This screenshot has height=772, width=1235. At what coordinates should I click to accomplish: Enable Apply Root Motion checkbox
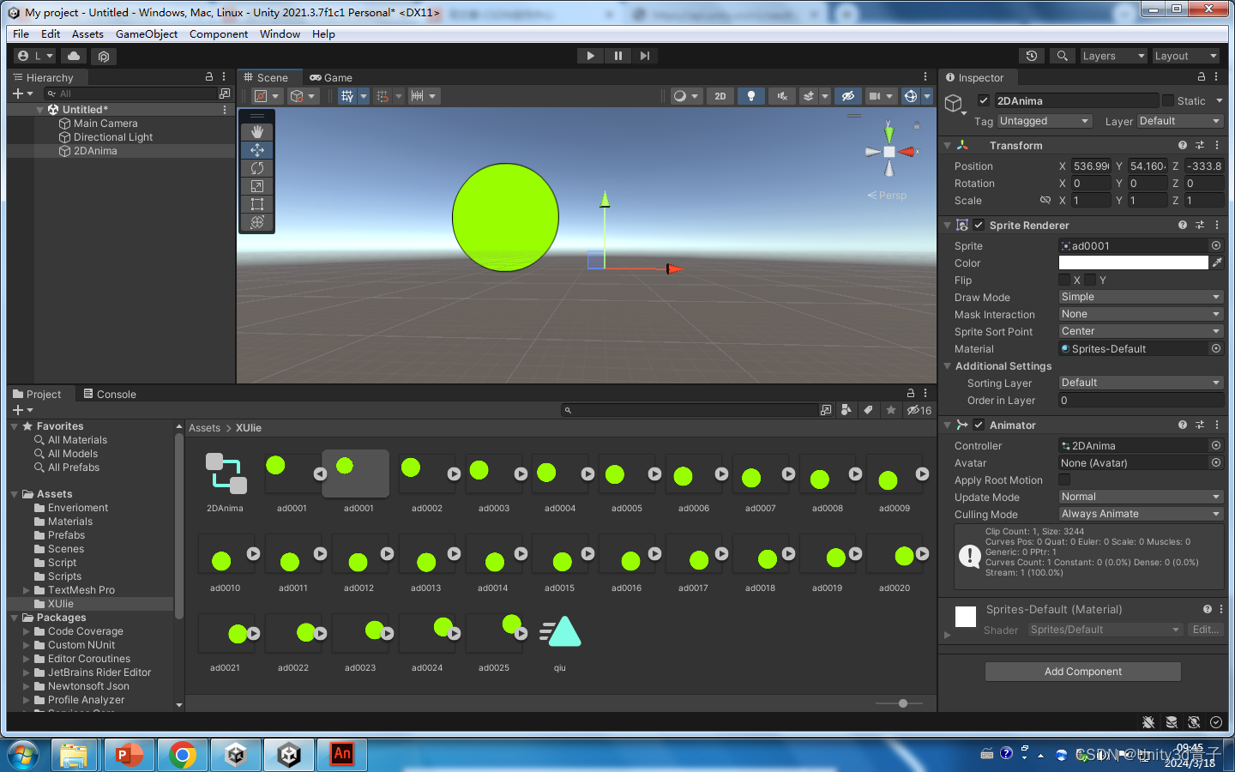coord(1064,479)
